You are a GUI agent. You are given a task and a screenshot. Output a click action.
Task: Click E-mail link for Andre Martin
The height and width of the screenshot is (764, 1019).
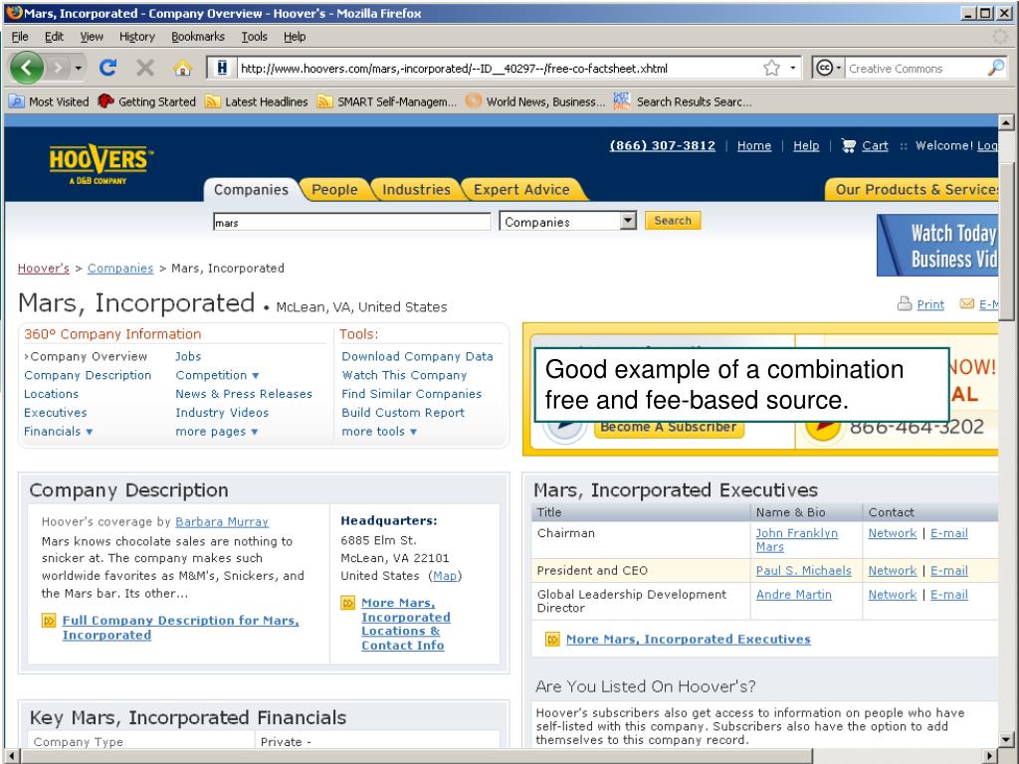[x=948, y=595]
